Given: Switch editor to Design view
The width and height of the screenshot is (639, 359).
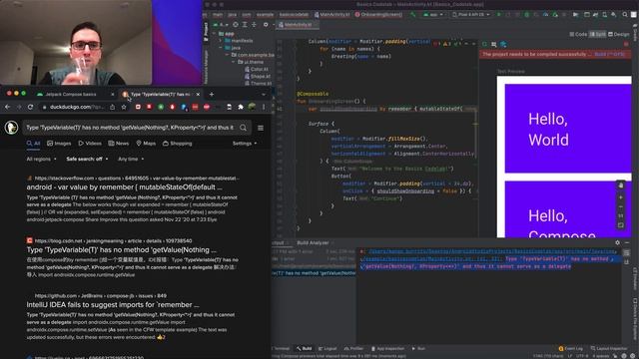Looking at the screenshot, I should click(619, 35).
